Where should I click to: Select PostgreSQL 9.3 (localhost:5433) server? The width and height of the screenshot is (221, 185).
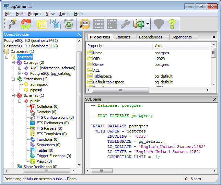coord(31,46)
